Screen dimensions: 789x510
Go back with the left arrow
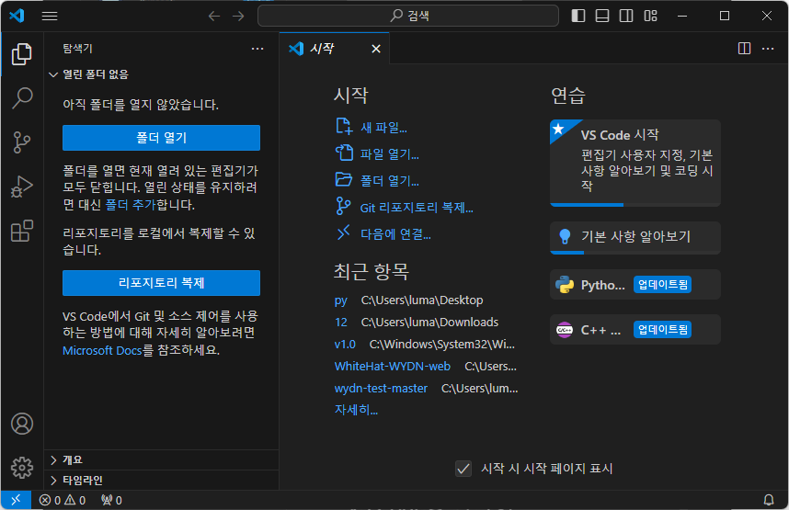[214, 17]
